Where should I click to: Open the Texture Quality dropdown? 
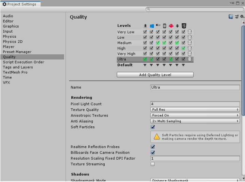[195, 110]
